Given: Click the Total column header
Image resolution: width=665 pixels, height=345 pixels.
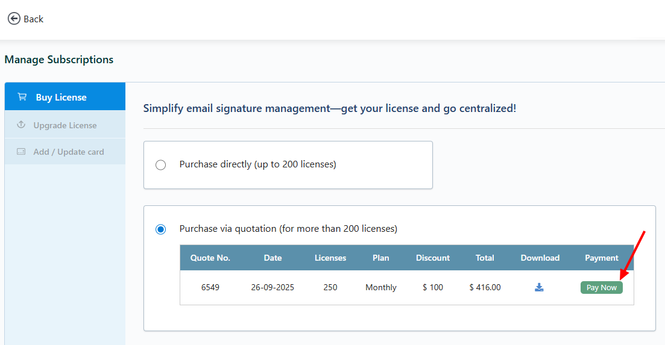Looking at the screenshot, I should [x=485, y=258].
